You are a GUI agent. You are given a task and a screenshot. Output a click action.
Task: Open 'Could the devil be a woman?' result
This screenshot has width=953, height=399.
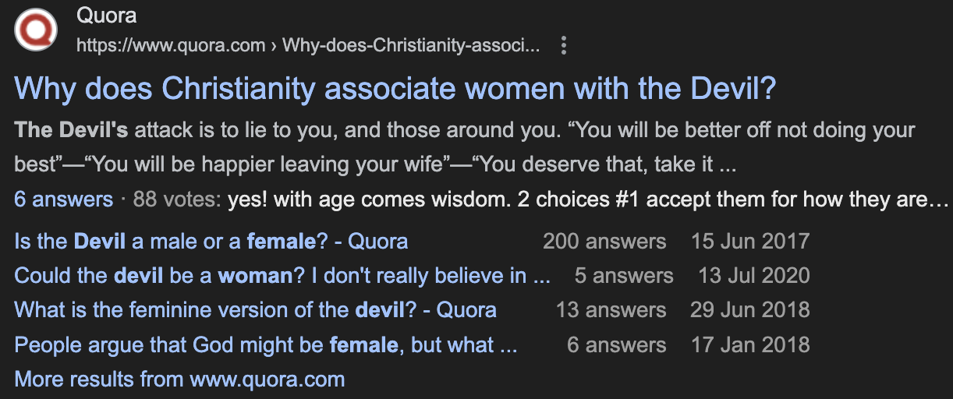pos(282,275)
